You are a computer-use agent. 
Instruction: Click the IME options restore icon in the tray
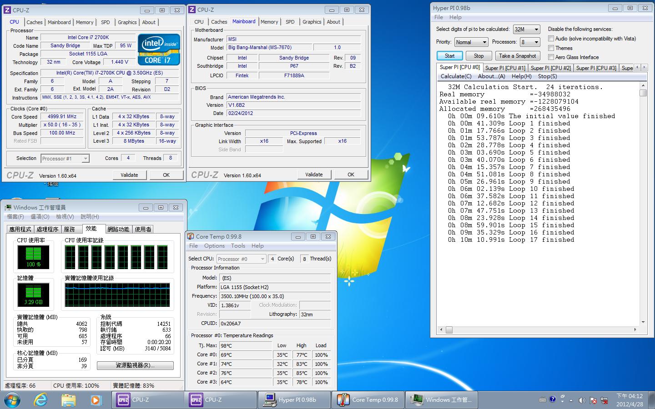(563, 397)
